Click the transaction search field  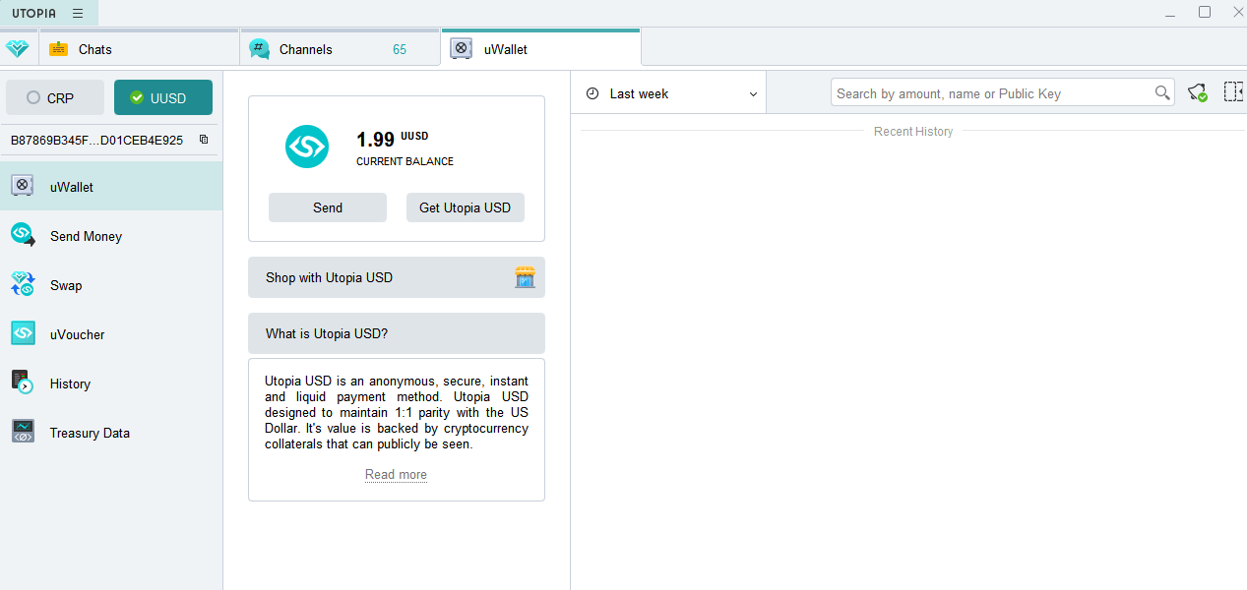pos(992,93)
